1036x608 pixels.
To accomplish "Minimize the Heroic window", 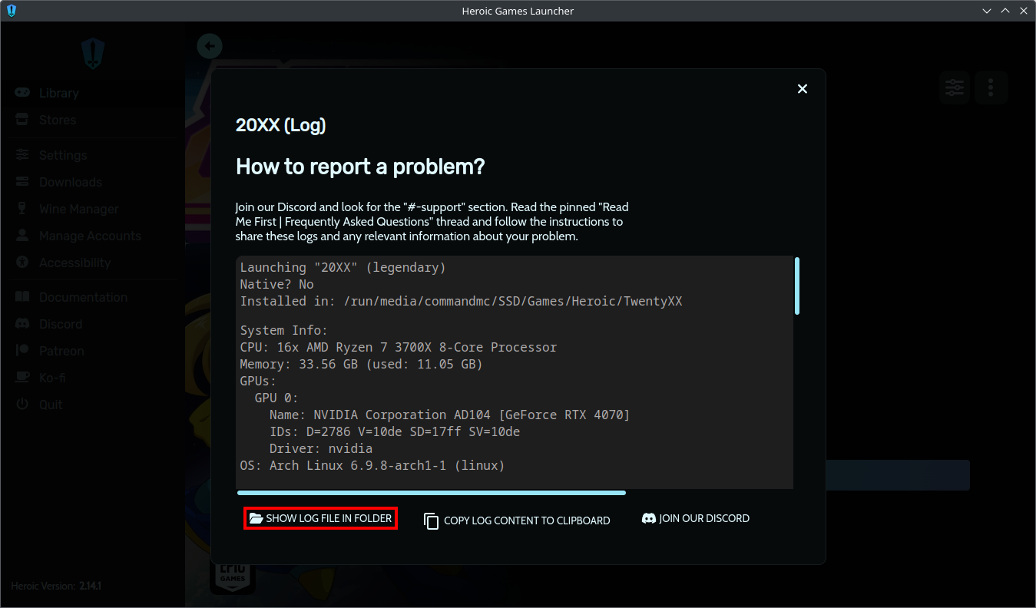I will [x=988, y=11].
